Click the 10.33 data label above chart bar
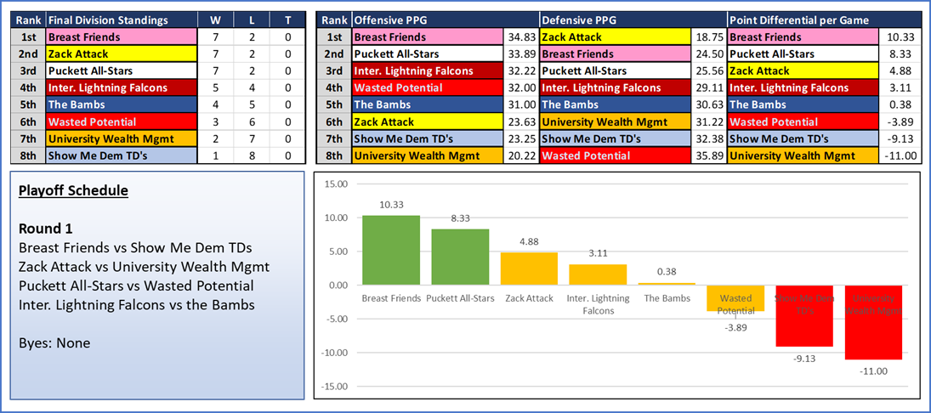Viewport: 931px width, 413px height. click(x=389, y=206)
